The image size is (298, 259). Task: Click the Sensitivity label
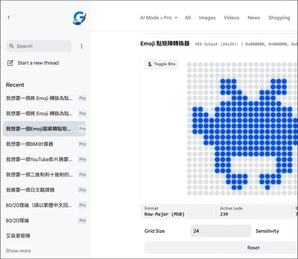pyautogui.click(x=267, y=231)
